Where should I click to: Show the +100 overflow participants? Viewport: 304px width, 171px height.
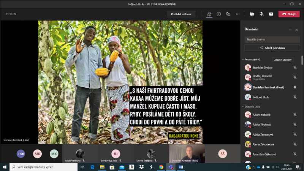click(21, 154)
